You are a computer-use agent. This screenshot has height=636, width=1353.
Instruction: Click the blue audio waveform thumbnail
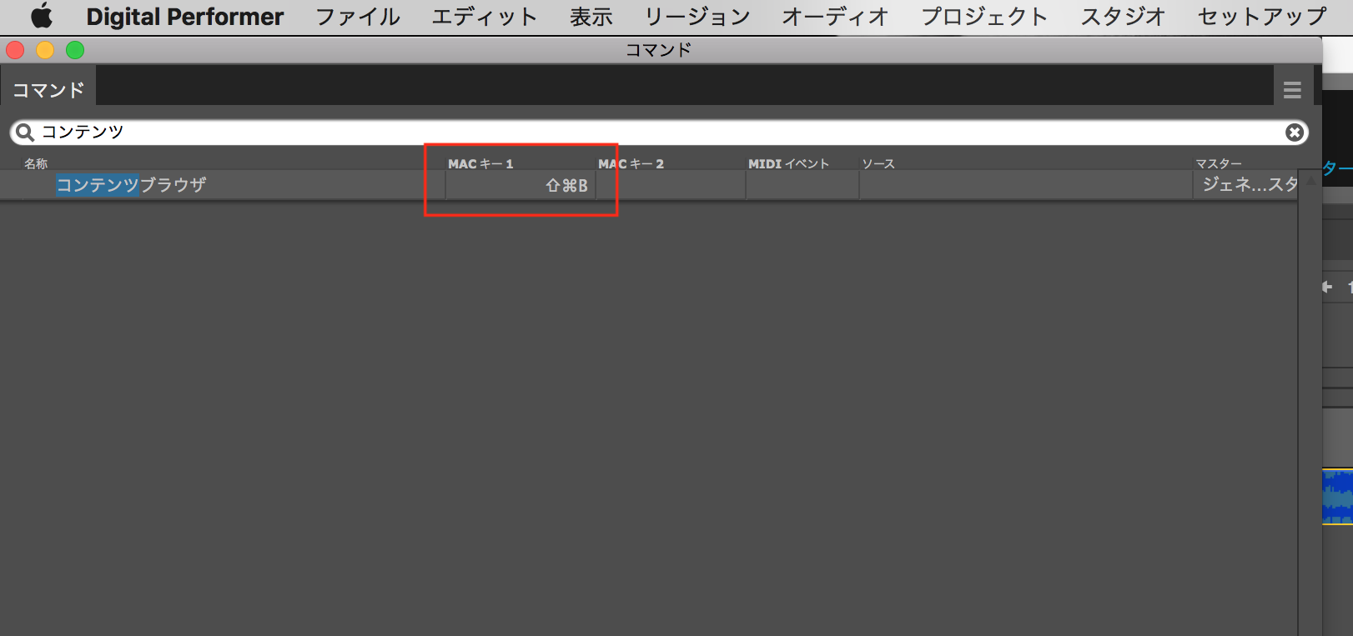1337,497
